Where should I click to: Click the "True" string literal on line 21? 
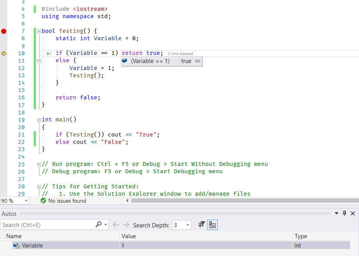(146, 135)
